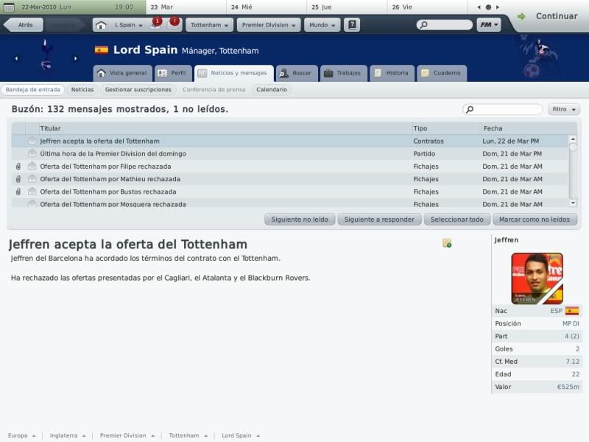Switch to Buscar tab
Image resolution: width=589 pixels, height=442 pixels.
tap(297, 73)
